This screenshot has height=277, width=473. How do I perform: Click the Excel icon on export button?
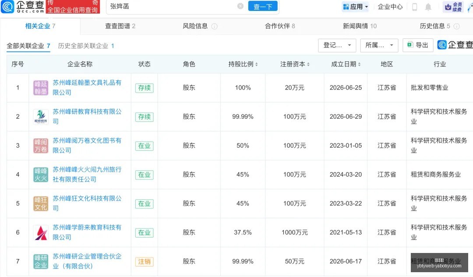409,45
